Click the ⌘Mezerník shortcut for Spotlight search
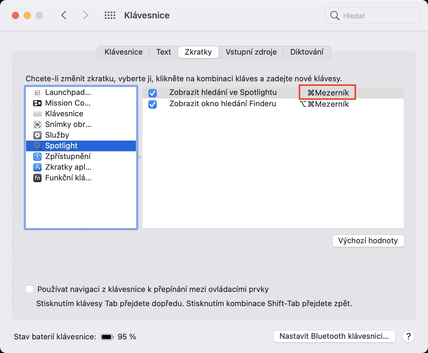 [328, 93]
